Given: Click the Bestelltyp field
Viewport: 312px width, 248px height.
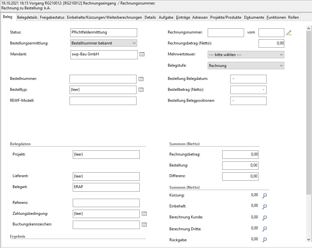Looking at the screenshot, I should coord(103,90).
